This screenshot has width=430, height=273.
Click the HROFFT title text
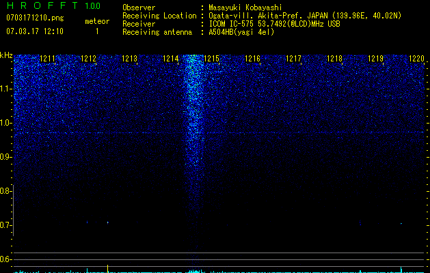[42, 5]
